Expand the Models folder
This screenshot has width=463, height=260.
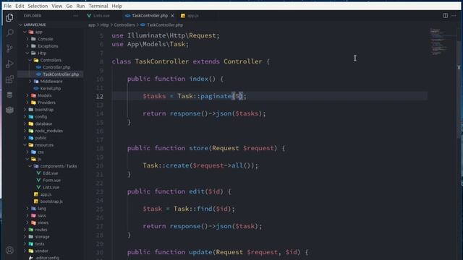[45, 95]
